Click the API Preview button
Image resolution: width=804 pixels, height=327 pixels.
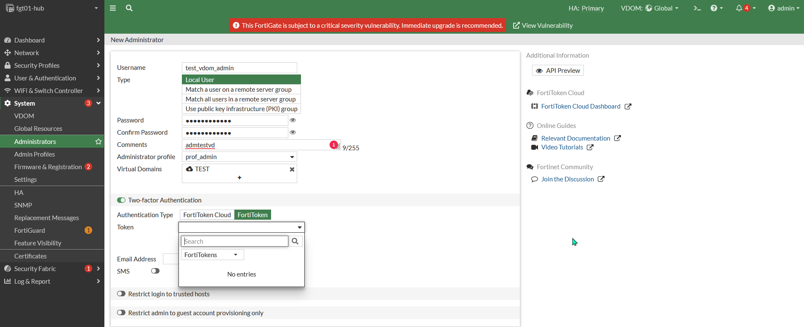(x=558, y=70)
